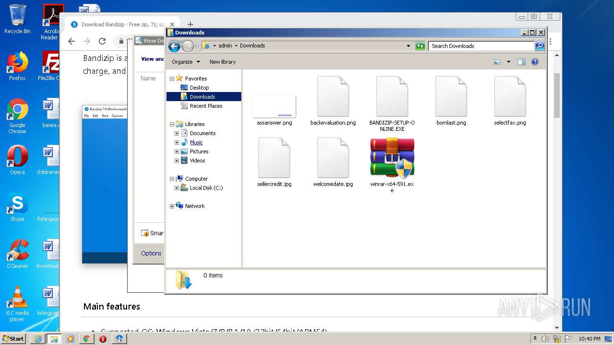
Task: Select backevaluation.png file icon
Action: (x=333, y=96)
